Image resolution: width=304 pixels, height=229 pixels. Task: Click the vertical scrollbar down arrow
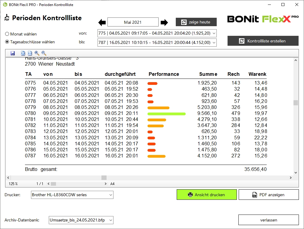(296, 172)
